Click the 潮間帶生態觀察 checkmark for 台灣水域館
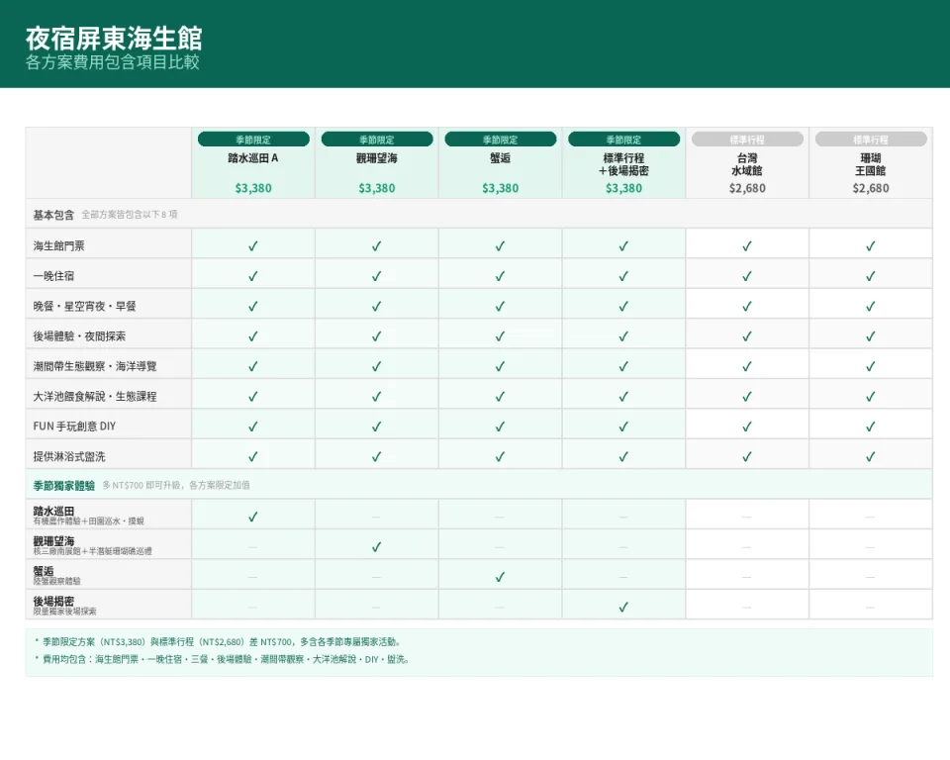The width and height of the screenshot is (950, 760). pyautogui.click(x=747, y=366)
